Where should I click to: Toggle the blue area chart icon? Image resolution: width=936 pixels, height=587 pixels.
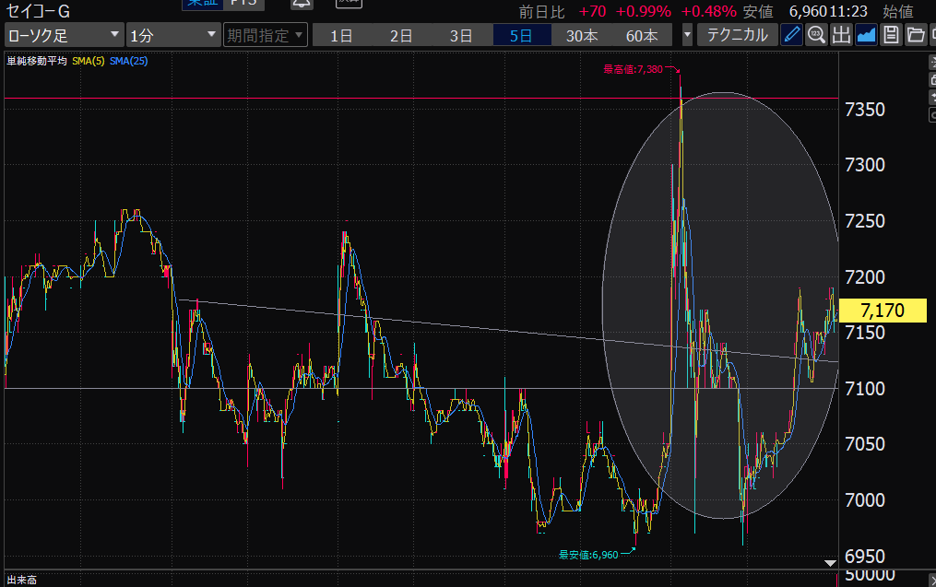865,36
